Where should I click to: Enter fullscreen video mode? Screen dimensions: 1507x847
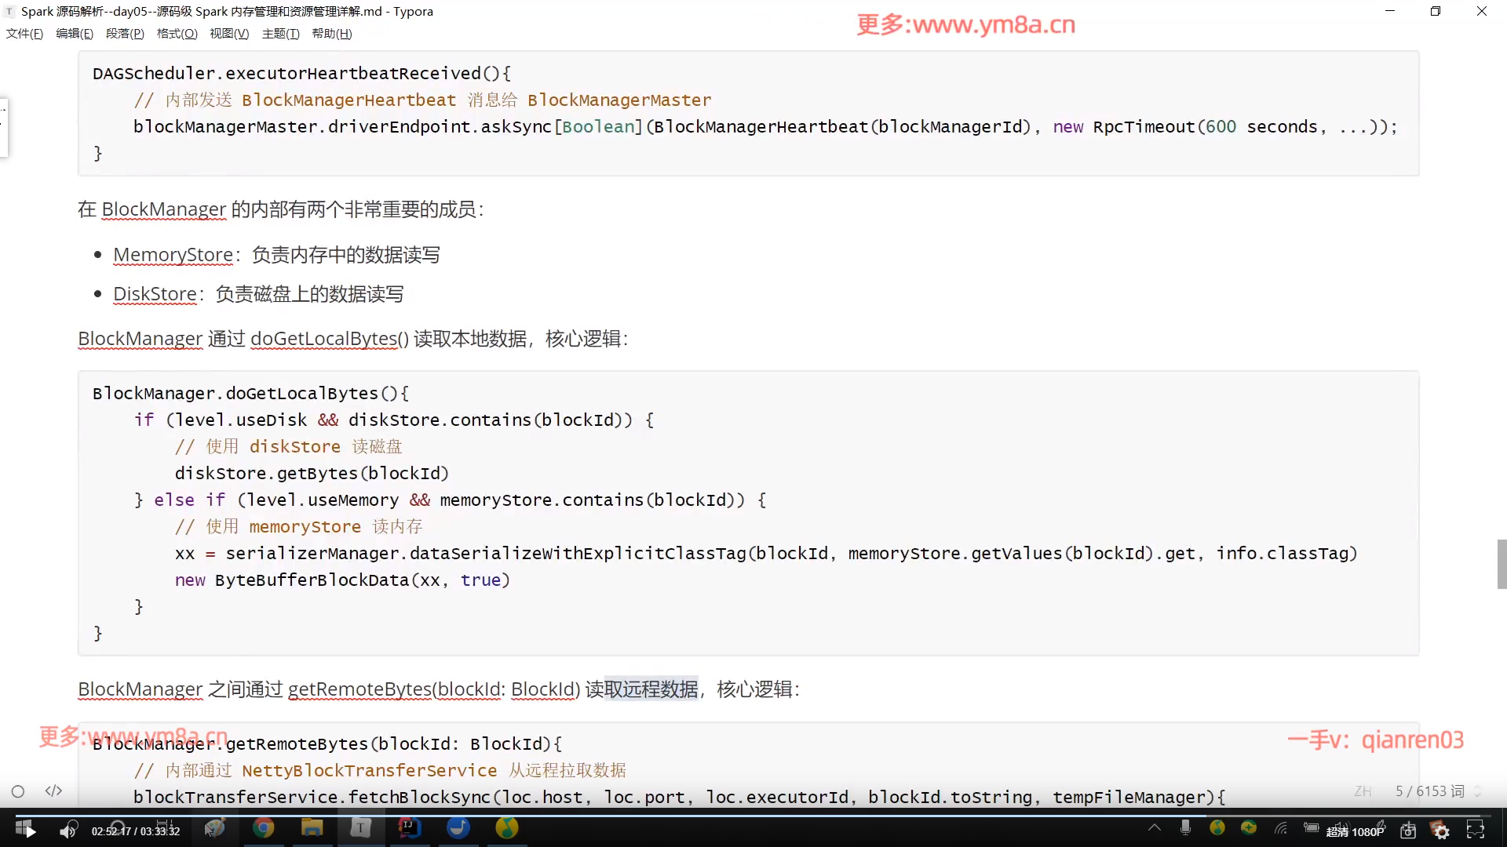1476,831
